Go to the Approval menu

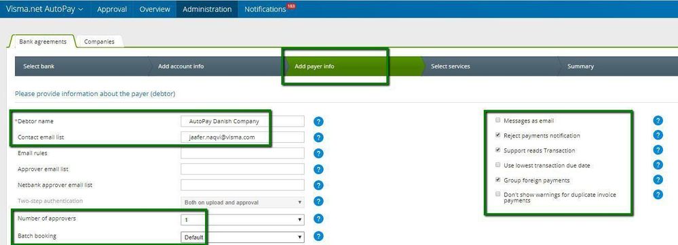pyautogui.click(x=112, y=9)
